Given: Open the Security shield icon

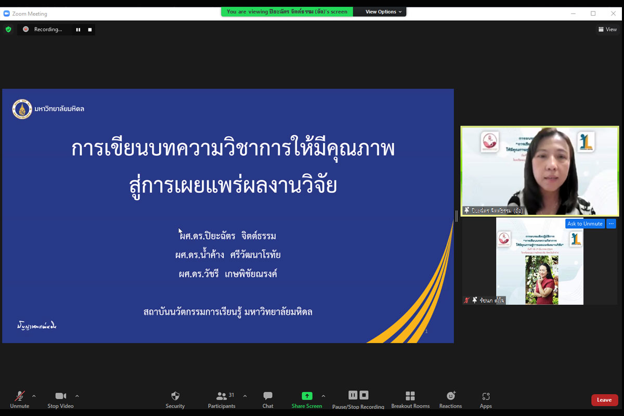Looking at the screenshot, I should pos(175,396).
